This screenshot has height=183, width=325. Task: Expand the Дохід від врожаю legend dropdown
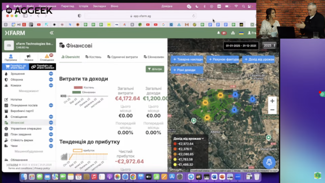point(189,138)
